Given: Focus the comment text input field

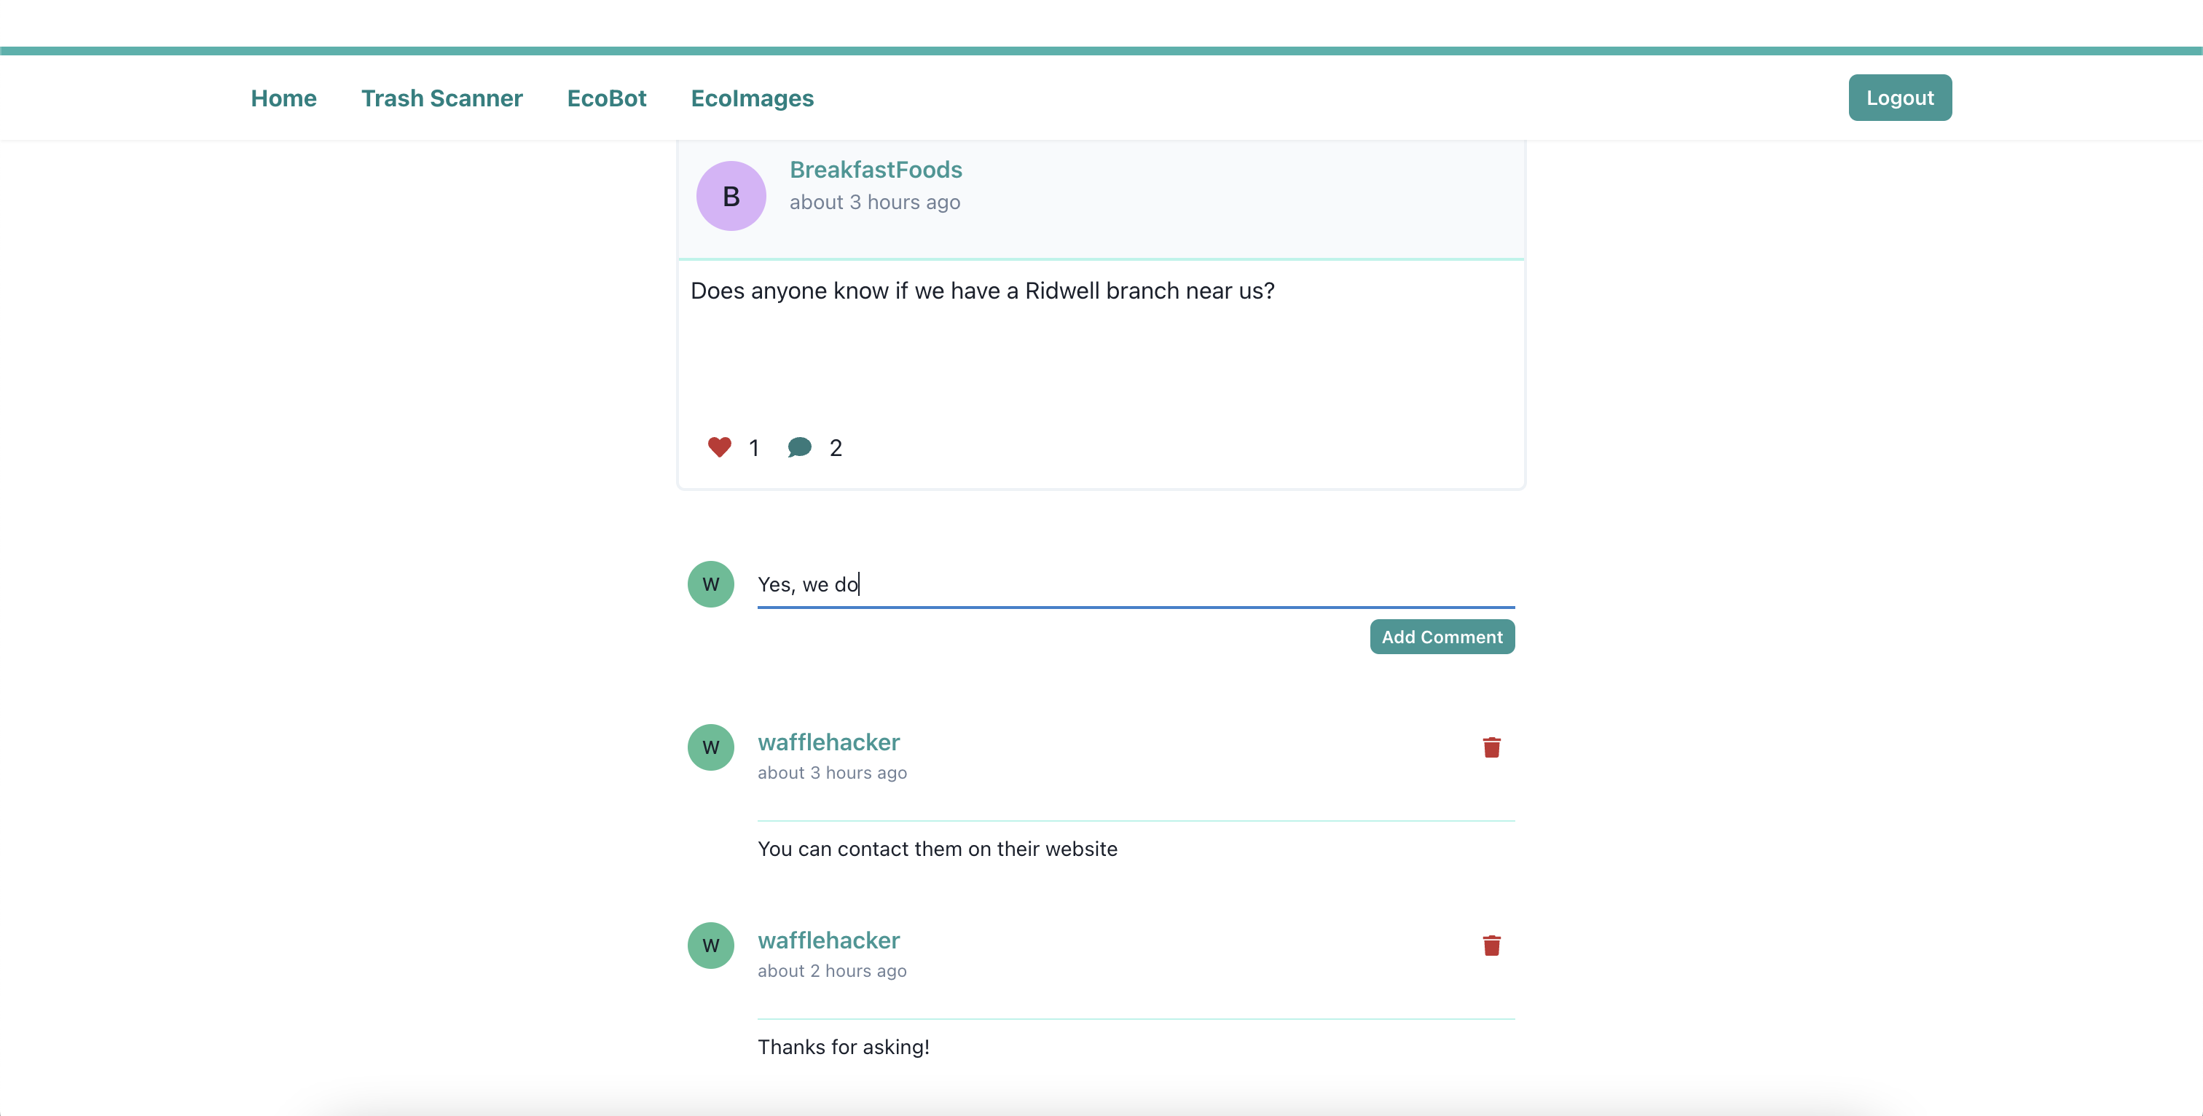Looking at the screenshot, I should 1135,584.
